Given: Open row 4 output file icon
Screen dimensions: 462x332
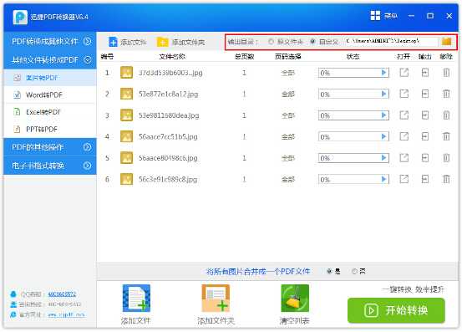Looking at the screenshot, I should click(x=404, y=136).
